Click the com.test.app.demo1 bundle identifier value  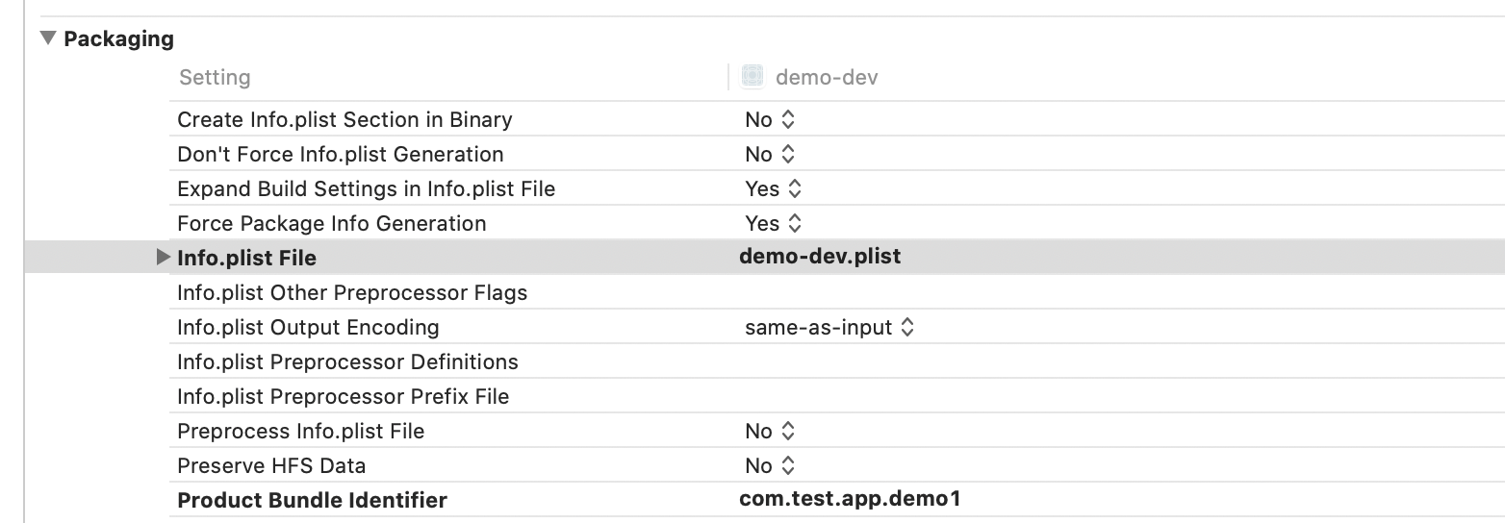[x=850, y=499]
